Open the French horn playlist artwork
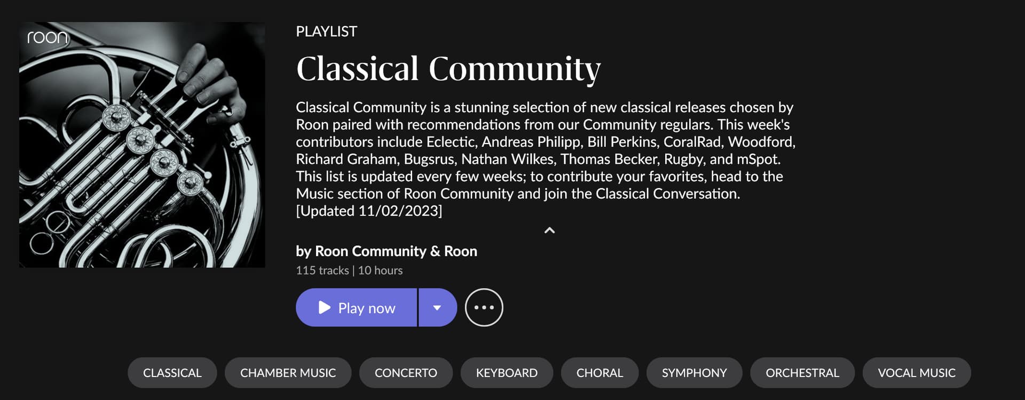Screen dimensions: 1025x400 point(142,145)
